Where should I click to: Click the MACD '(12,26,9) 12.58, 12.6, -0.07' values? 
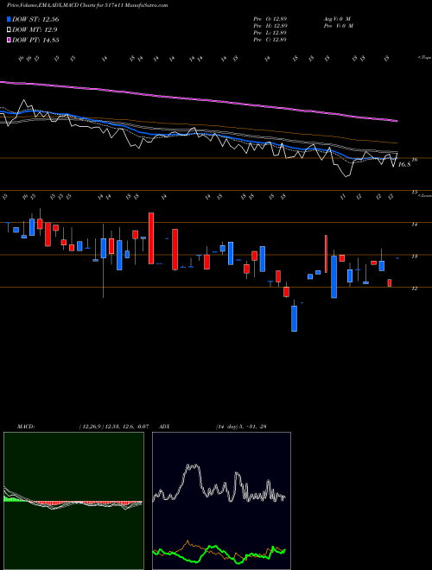(114, 427)
